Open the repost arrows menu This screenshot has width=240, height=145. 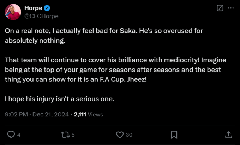65,134
